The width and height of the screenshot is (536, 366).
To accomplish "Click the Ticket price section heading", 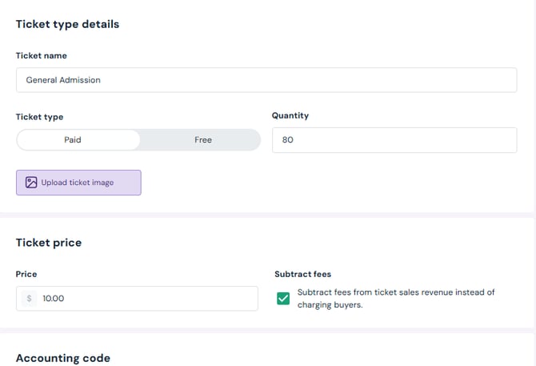I will [49, 242].
